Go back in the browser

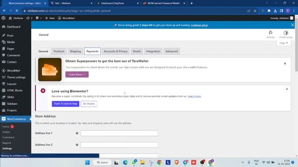4,11
